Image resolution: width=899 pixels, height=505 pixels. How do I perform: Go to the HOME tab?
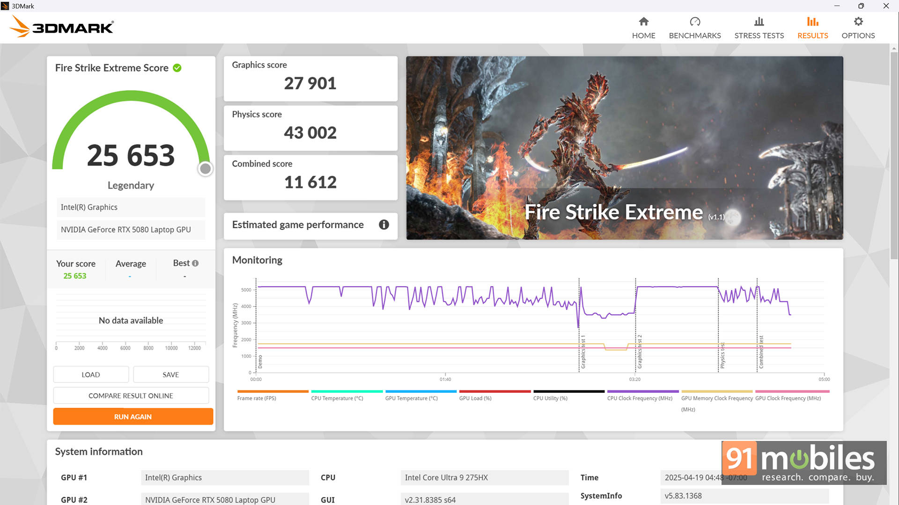coord(643,28)
